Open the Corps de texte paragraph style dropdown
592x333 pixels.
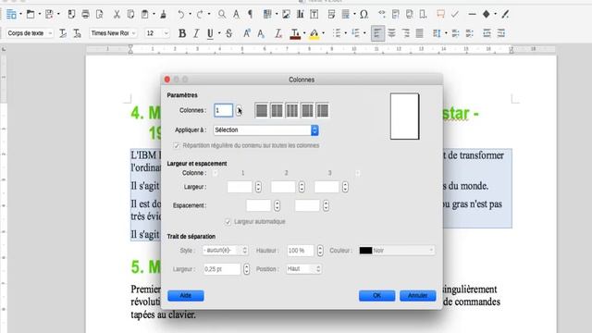pyautogui.click(x=50, y=33)
